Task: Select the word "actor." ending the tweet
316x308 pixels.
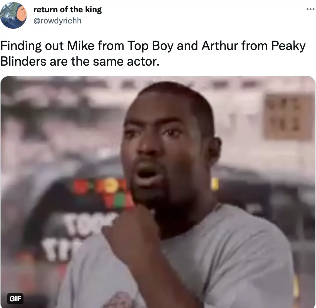Action: coord(143,62)
